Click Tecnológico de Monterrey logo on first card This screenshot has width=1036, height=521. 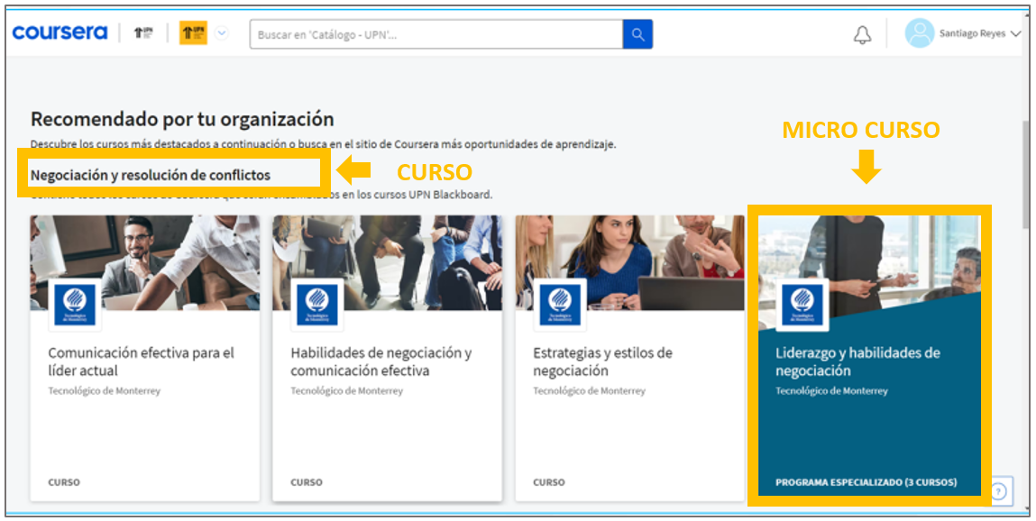75,305
